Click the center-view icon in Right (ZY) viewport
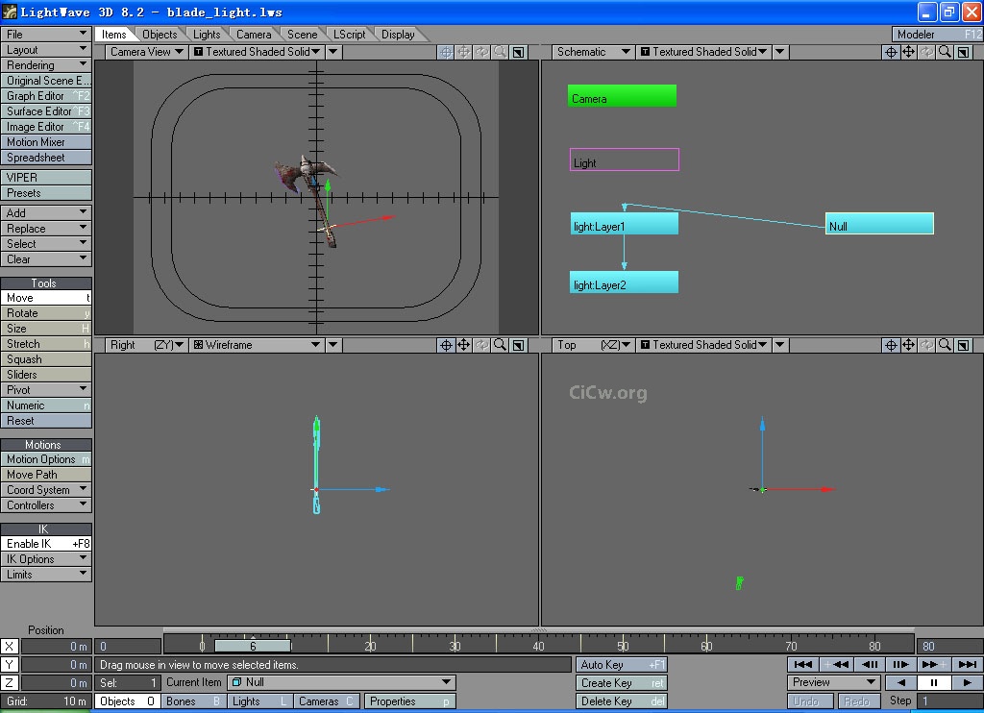The width and height of the screenshot is (984, 713). pyautogui.click(x=446, y=345)
